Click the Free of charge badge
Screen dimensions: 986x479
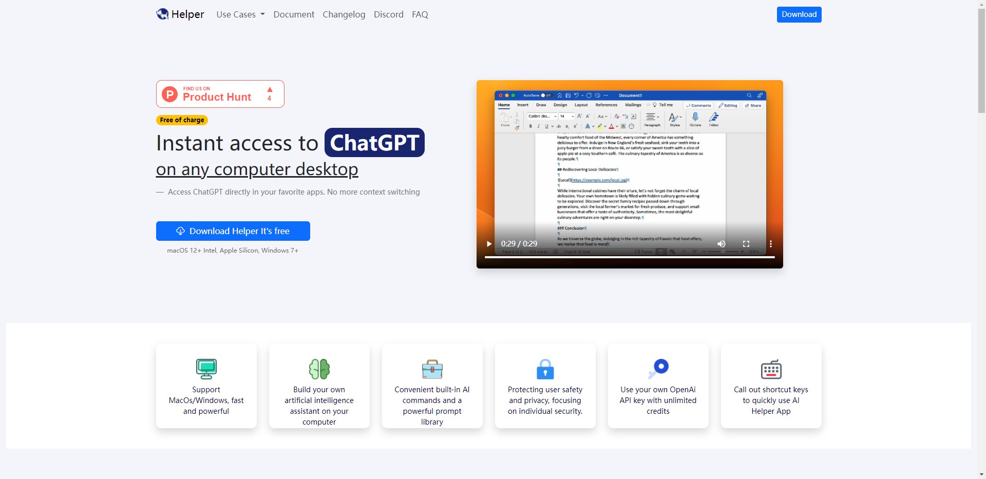click(182, 120)
